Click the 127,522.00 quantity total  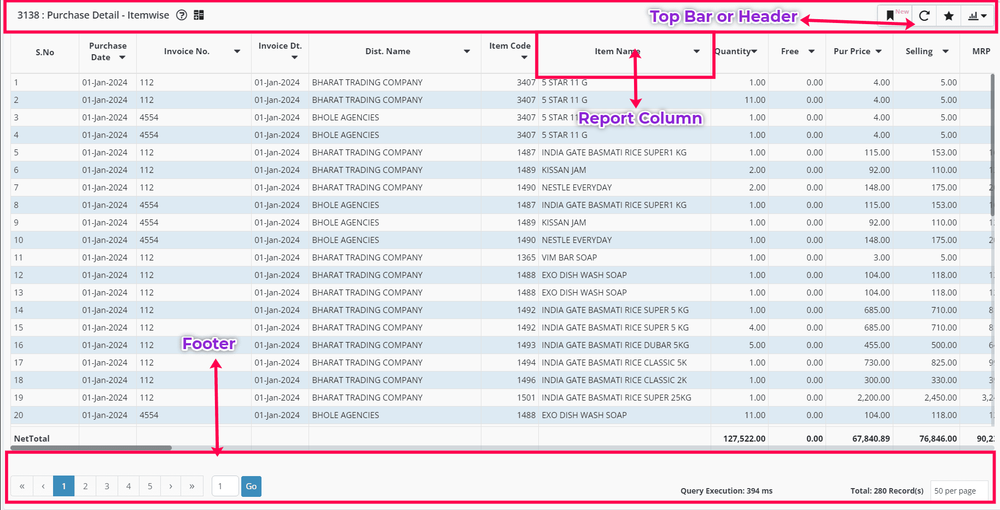745,439
